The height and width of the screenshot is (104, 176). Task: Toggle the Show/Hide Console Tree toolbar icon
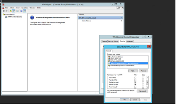coord(14,11)
